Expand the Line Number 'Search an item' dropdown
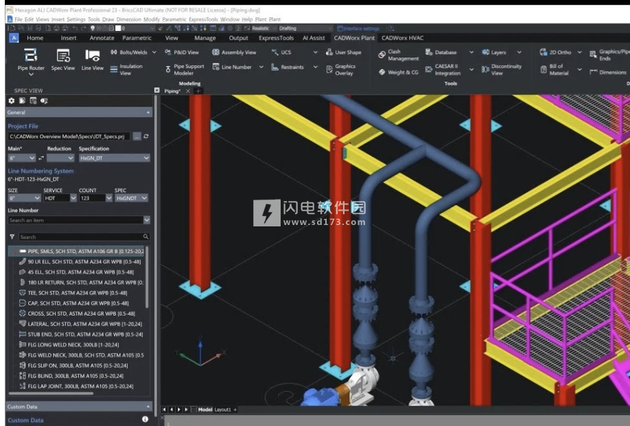 click(147, 220)
